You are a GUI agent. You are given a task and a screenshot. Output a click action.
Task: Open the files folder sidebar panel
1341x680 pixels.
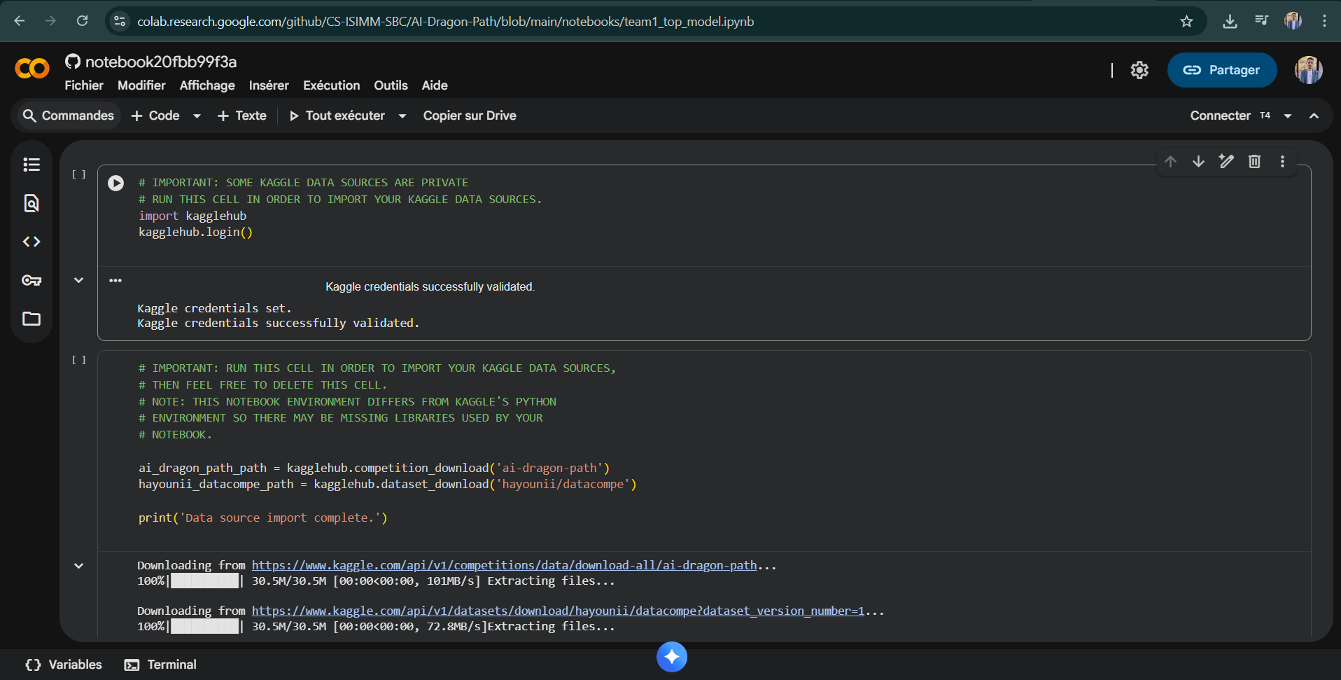point(31,319)
